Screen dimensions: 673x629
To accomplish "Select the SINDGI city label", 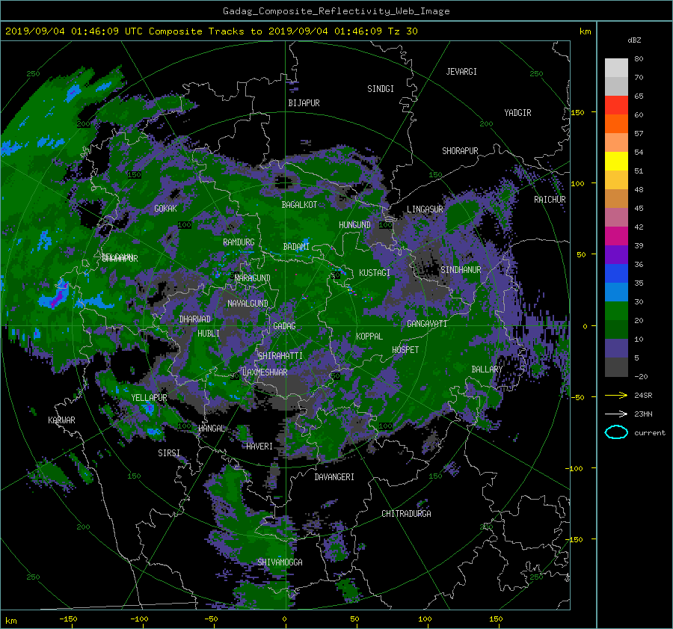I will (381, 89).
